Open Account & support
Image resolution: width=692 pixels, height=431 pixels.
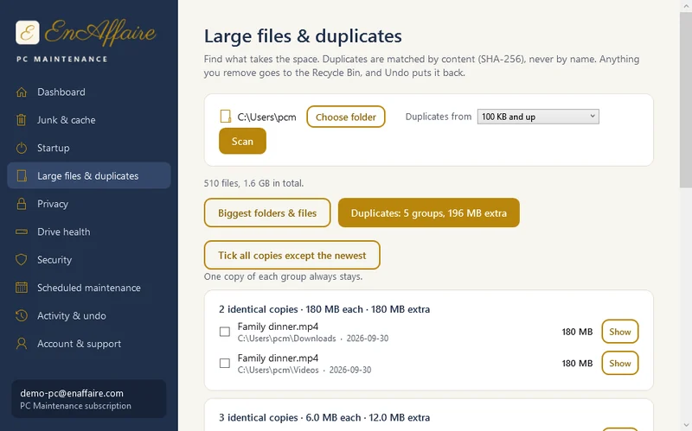click(x=89, y=344)
